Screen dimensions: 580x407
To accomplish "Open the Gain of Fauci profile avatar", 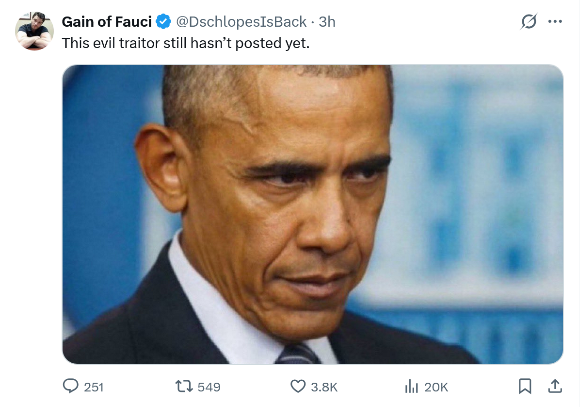I will pos(34,31).
